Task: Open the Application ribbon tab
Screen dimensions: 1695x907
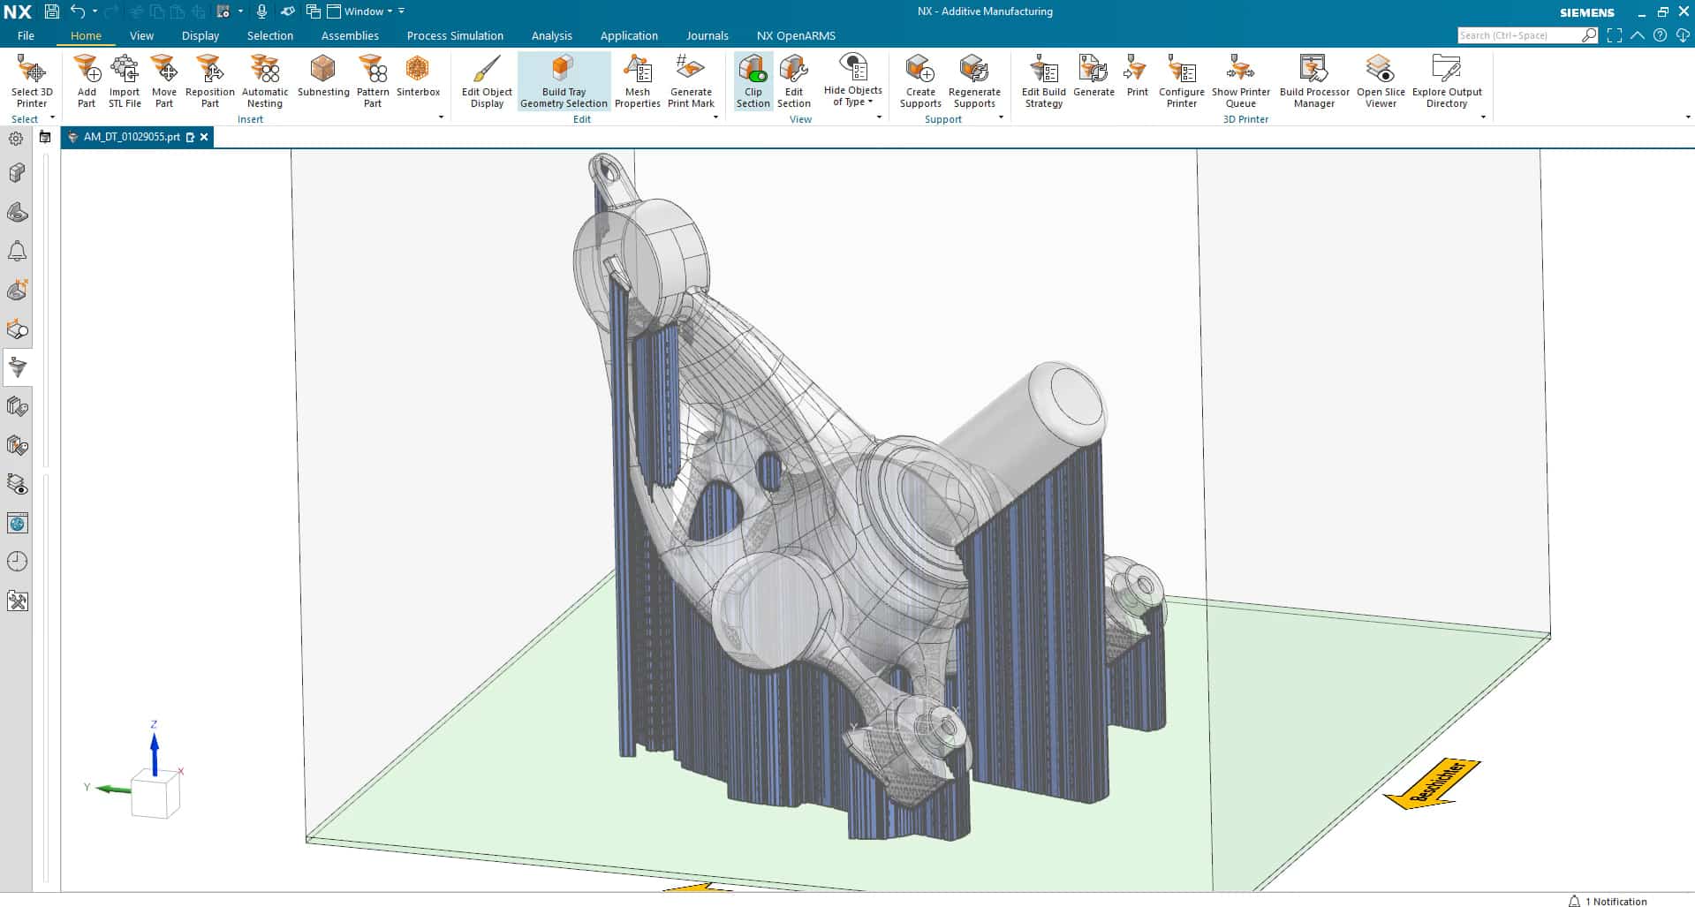Action: pos(629,35)
